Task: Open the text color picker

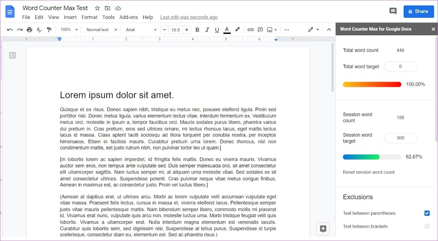Action: tap(227, 30)
